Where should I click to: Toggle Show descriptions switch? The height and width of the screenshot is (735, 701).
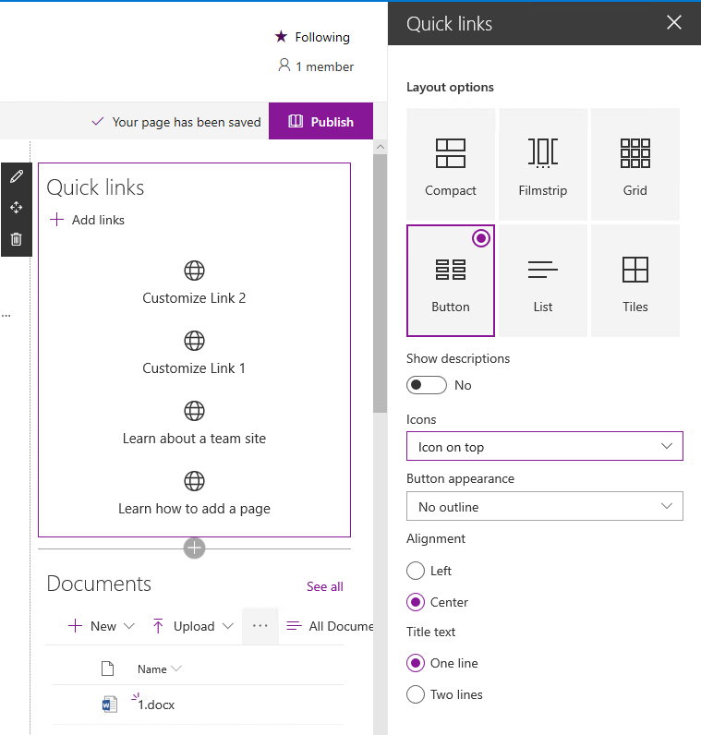click(426, 385)
